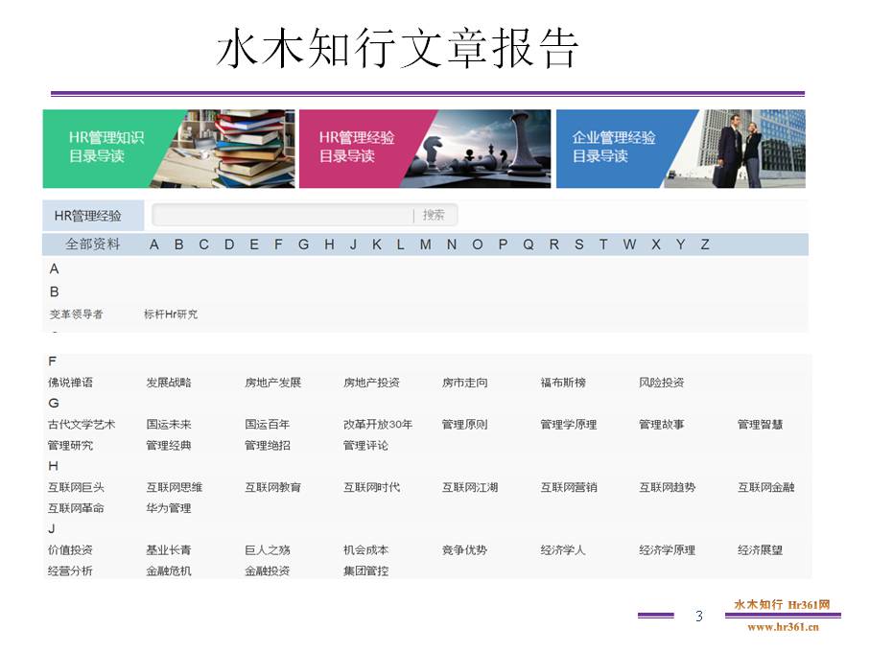Image resolution: width=870 pixels, height=652 pixels.
Task: Filter by letter G in alphabet bar
Action: [x=303, y=244]
